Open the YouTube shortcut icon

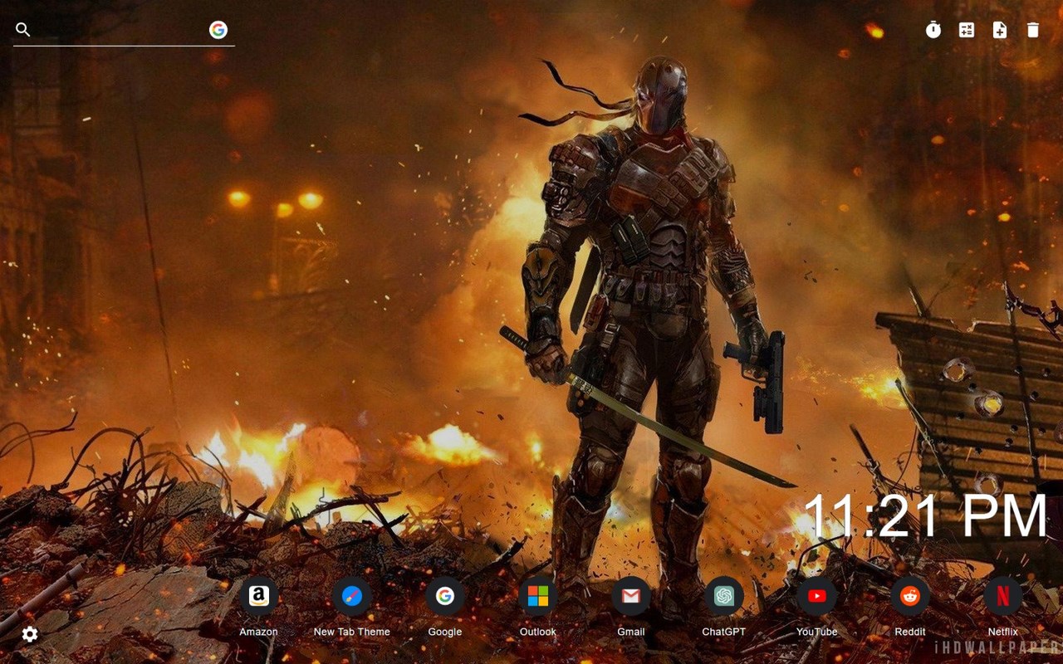pyautogui.click(x=817, y=596)
